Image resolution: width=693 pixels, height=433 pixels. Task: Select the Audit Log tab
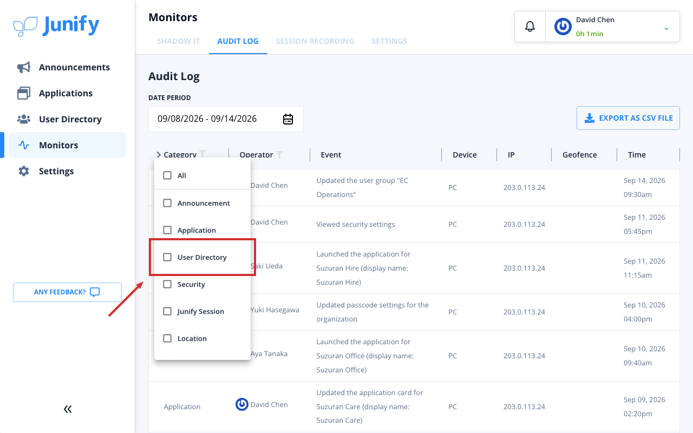238,41
